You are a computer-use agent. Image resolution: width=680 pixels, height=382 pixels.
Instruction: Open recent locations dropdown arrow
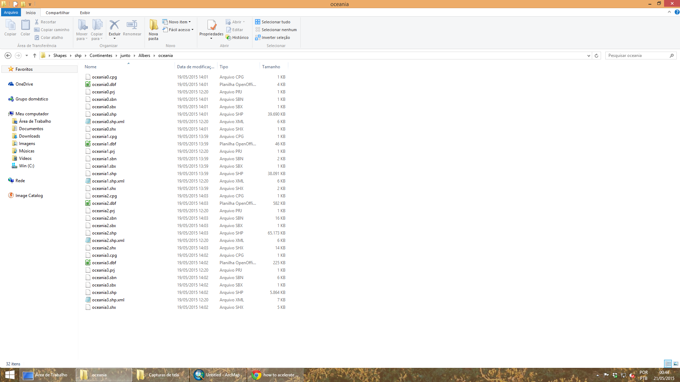pyautogui.click(x=27, y=56)
